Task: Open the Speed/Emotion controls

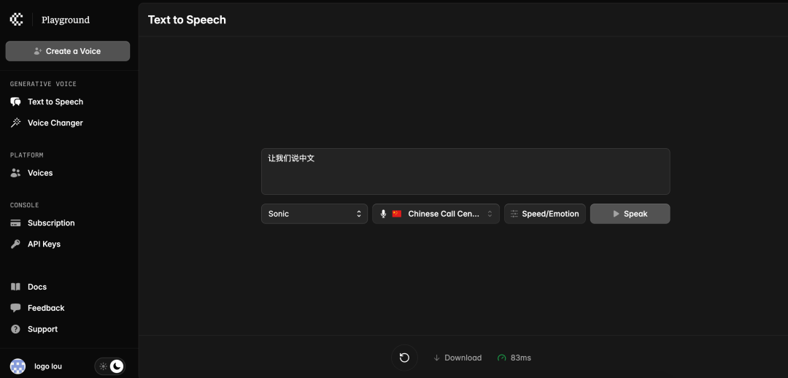Action: point(544,214)
